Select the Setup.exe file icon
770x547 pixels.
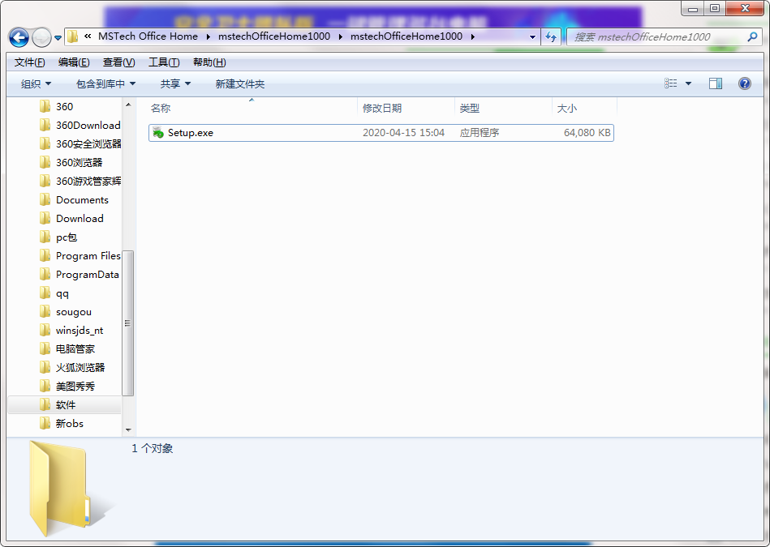point(157,132)
